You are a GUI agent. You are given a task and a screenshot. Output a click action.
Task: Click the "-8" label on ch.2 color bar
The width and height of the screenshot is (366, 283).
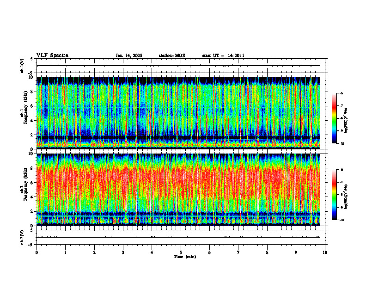341,195
